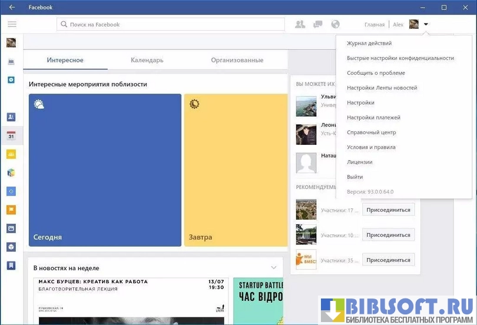Switch to the Календарь tab
This screenshot has height=325, width=477.
click(x=147, y=60)
